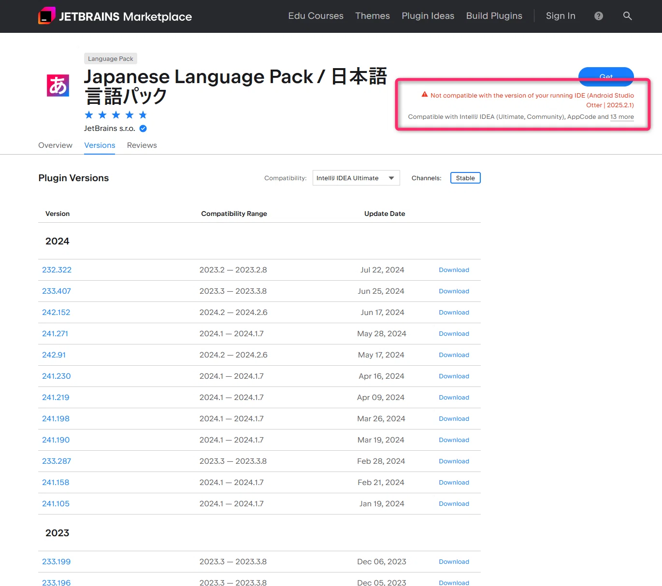The width and height of the screenshot is (662, 586).
Task: Open version 241.198
Action: click(x=56, y=419)
